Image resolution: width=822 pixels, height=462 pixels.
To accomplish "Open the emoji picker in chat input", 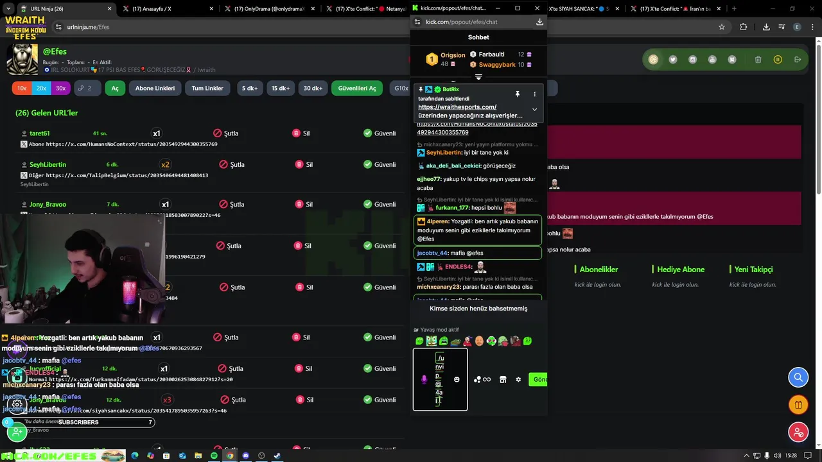I will [x=457, y=379].
